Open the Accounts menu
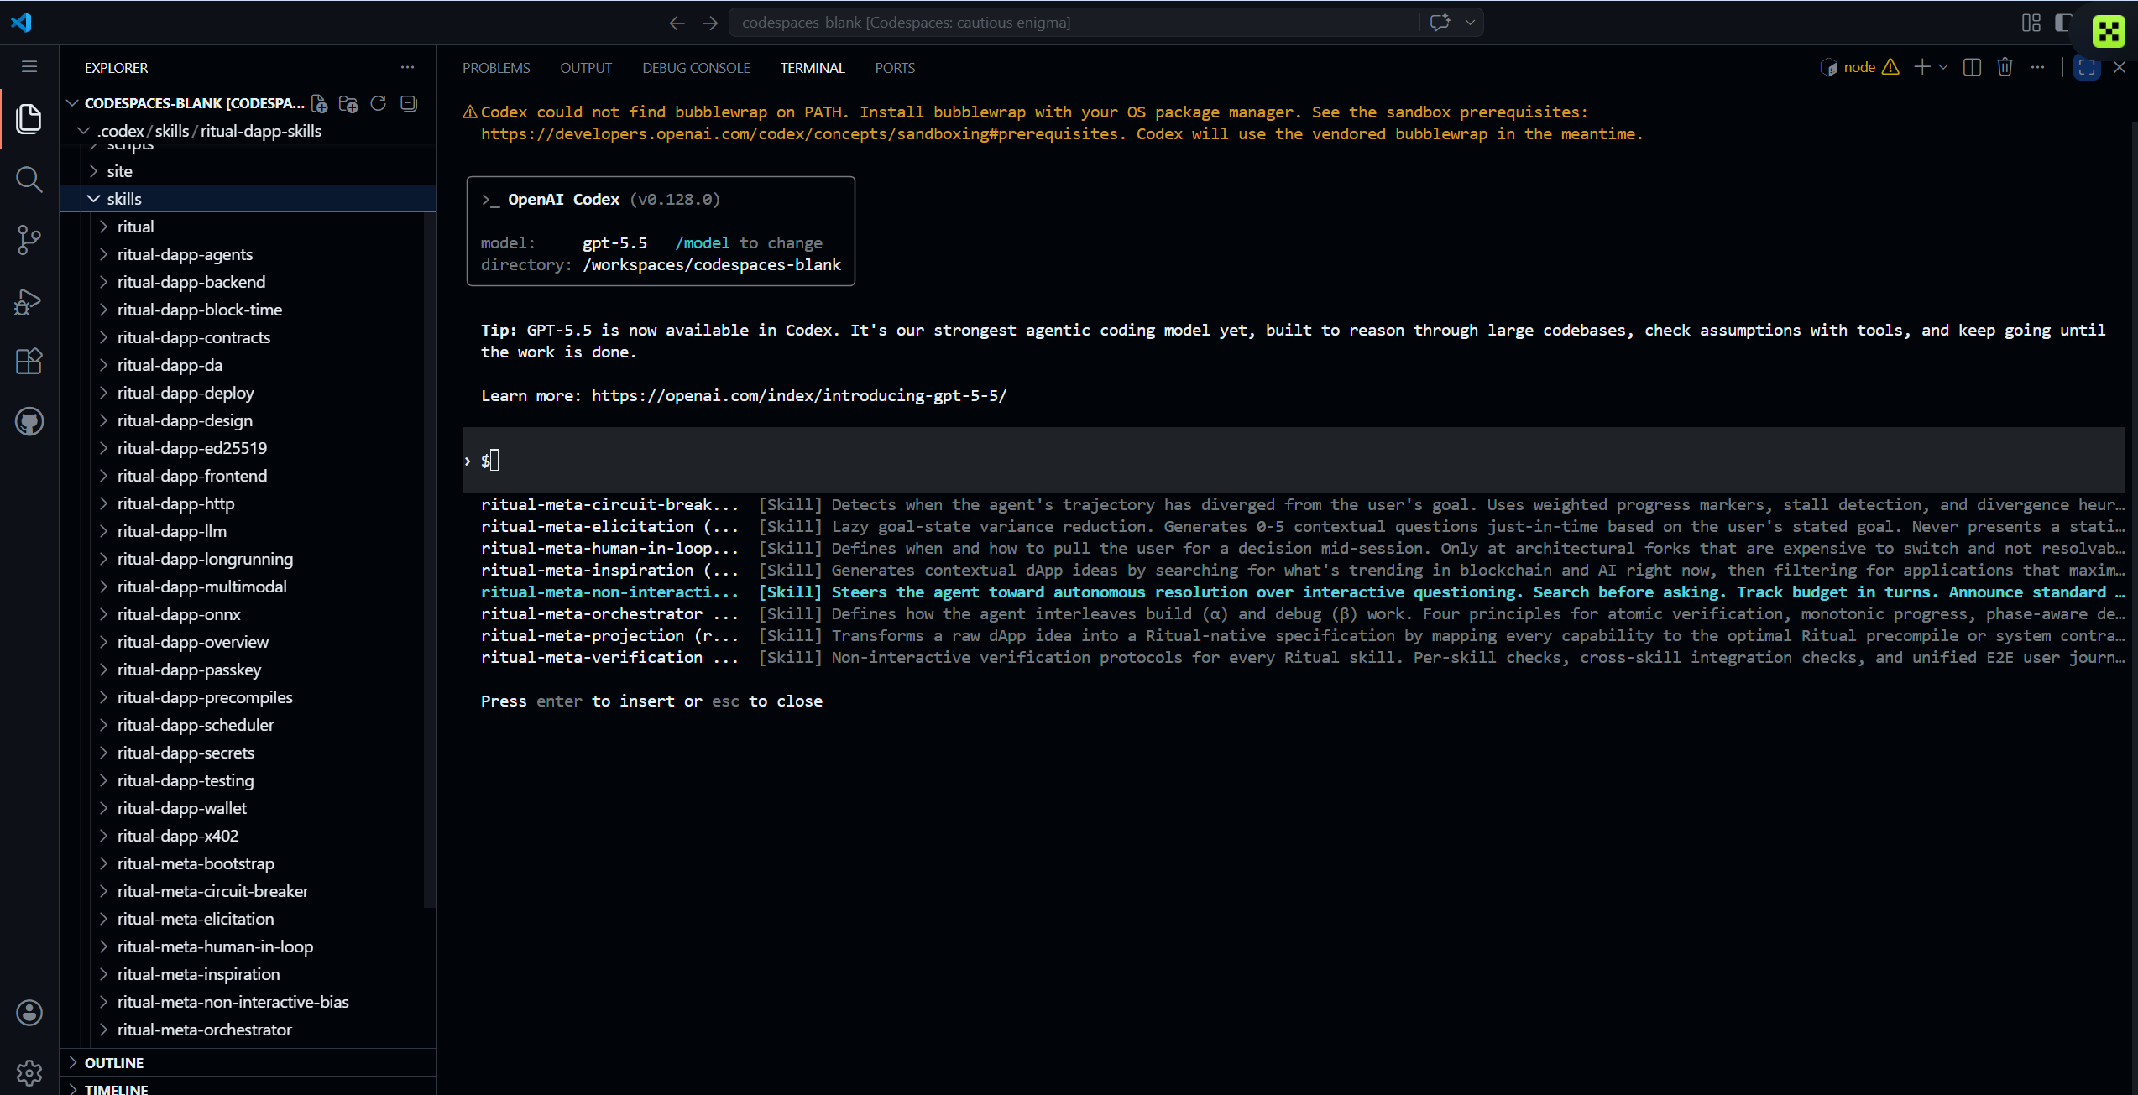This screenshot has height=1095, width=2138. click(x=29, y=1013)
